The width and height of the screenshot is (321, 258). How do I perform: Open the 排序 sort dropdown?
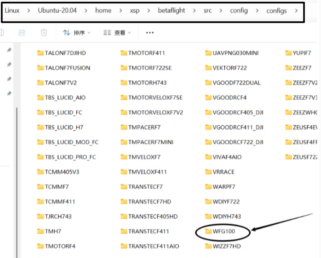point(75,32)
